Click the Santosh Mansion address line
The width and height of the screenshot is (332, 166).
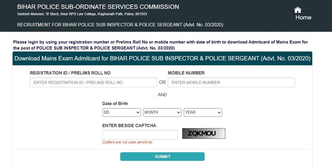pyautogui.click(x=83, y=14)
